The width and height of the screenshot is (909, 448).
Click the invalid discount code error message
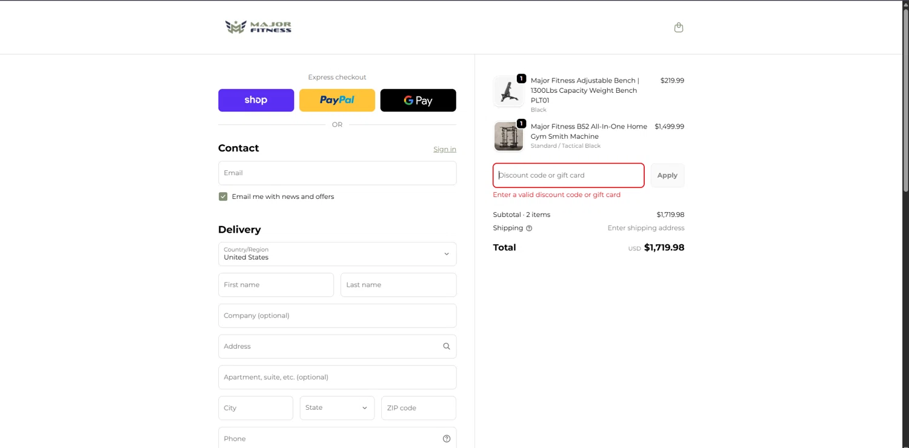[557, 195]
